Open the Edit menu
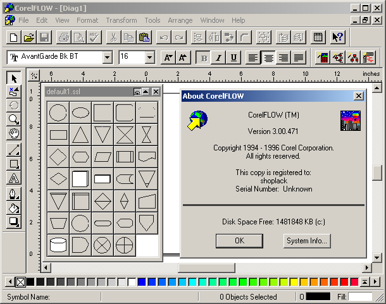 pos(42,20)
